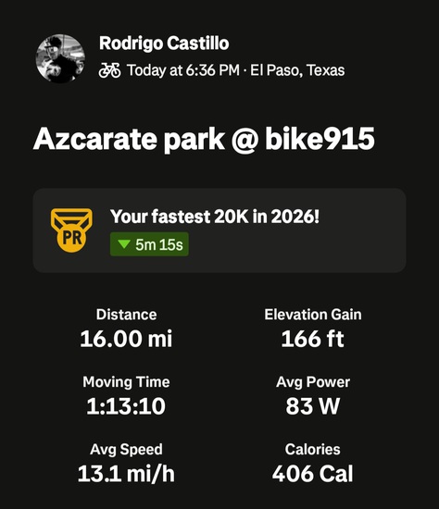Image resolution: width=439 pixels, height=509 pixels.
Task: Click the El Paso, Texas location text
Action: [297, 70]
